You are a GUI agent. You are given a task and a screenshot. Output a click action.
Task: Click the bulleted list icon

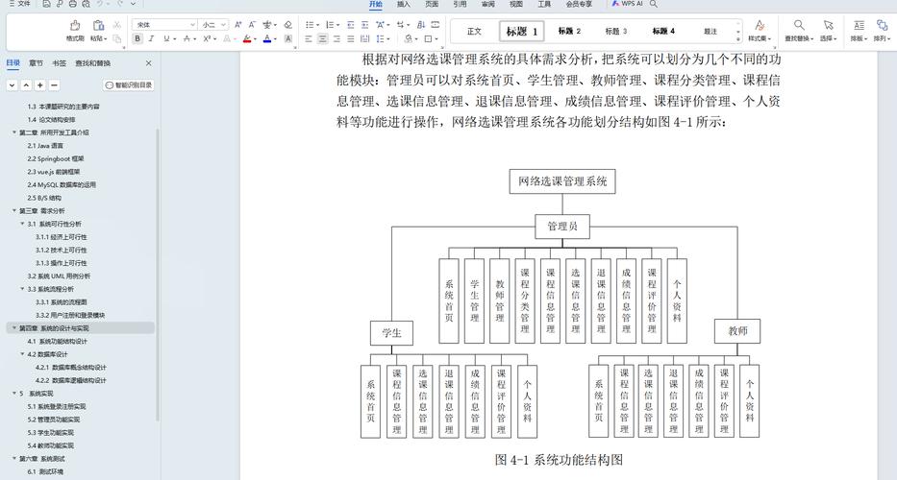pyautogui.click(x=310, y=25)
